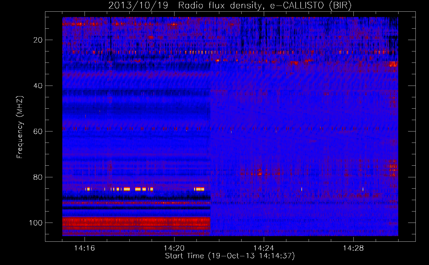Click the 100 frequency tick label
The width and height of the screenshot is (429, 265).
tap(36, 223)
